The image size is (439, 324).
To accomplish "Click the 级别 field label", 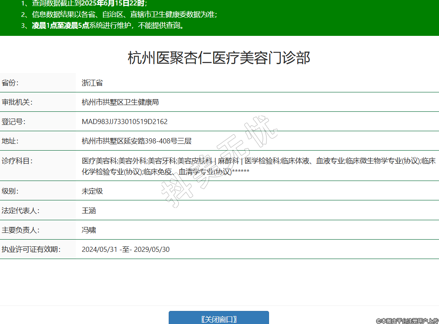I will tap(11, 191).
